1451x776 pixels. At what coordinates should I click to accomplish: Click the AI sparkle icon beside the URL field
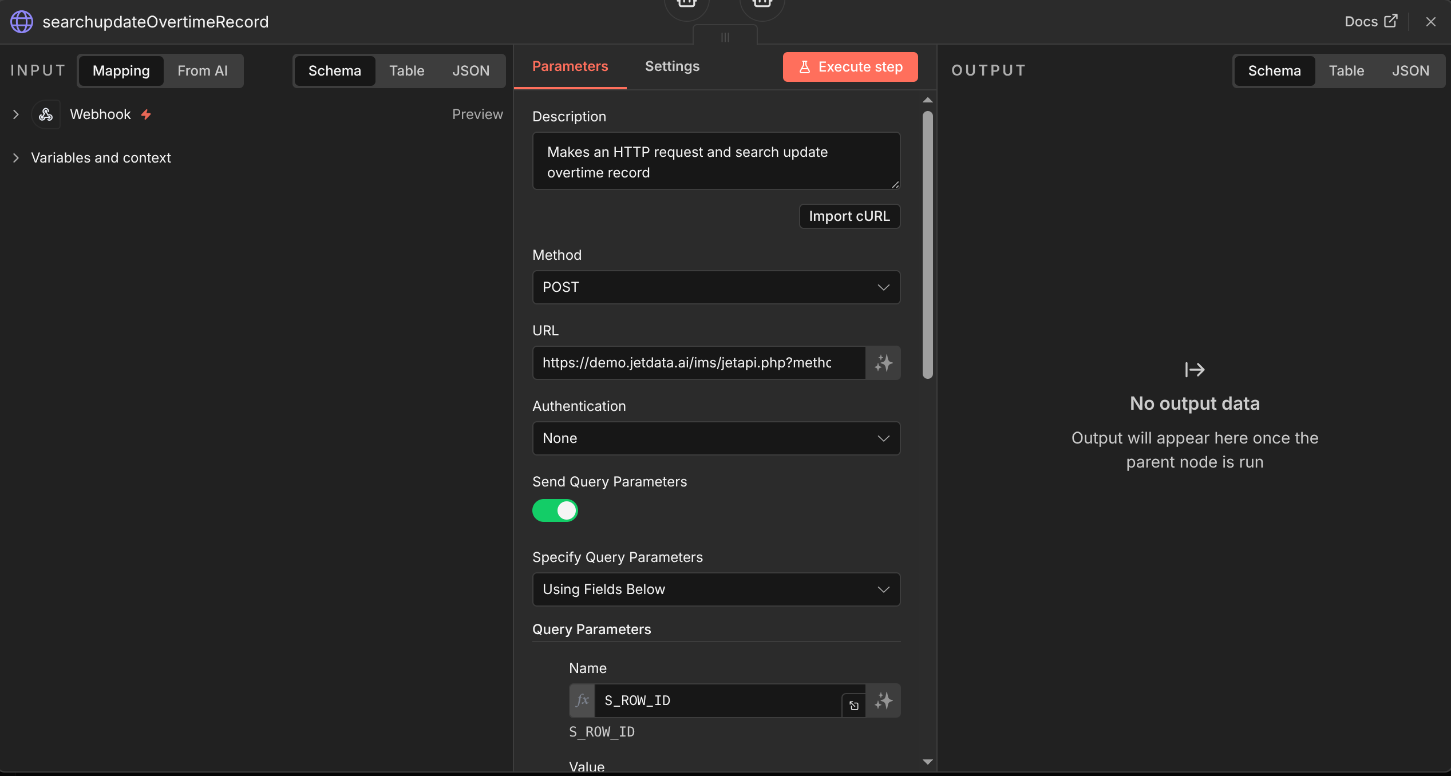tap(883, 363)
